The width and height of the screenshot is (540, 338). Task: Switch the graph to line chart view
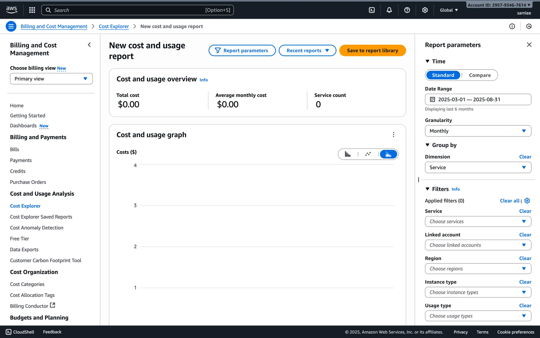pyautogui.click(x=368, y=154)
